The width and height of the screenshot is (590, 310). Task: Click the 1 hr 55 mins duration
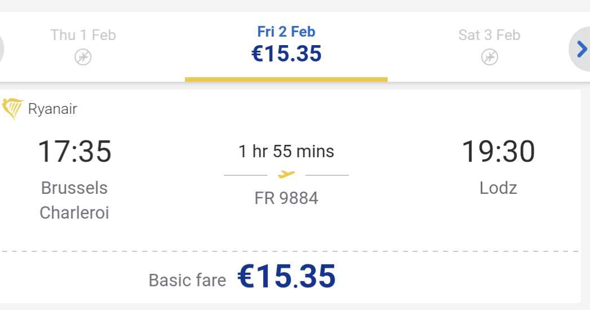pyautogui.click(x=286, y=151)
